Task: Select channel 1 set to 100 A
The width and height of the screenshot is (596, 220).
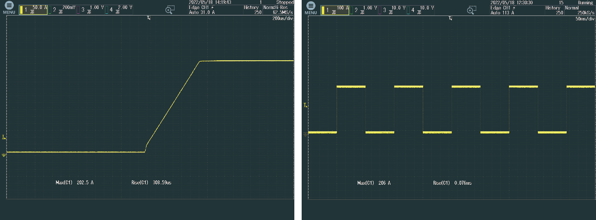Action: [335, 9]
